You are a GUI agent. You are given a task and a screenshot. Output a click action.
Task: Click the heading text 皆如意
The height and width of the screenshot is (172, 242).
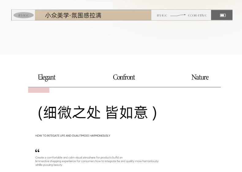127,113
